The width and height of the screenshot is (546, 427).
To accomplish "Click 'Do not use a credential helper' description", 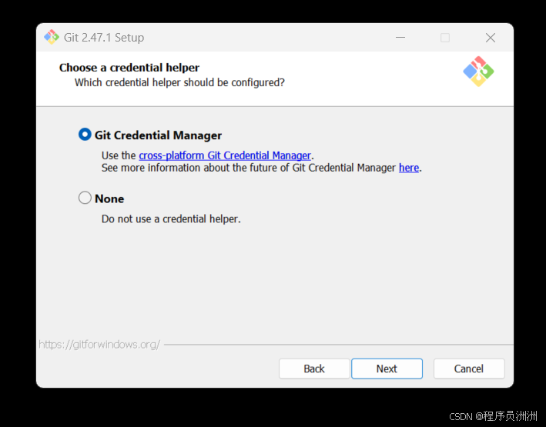I will click(x=171, y=219).
